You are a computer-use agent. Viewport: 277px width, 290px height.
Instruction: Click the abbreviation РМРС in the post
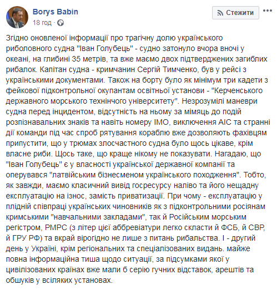click(x=56, y=228)
